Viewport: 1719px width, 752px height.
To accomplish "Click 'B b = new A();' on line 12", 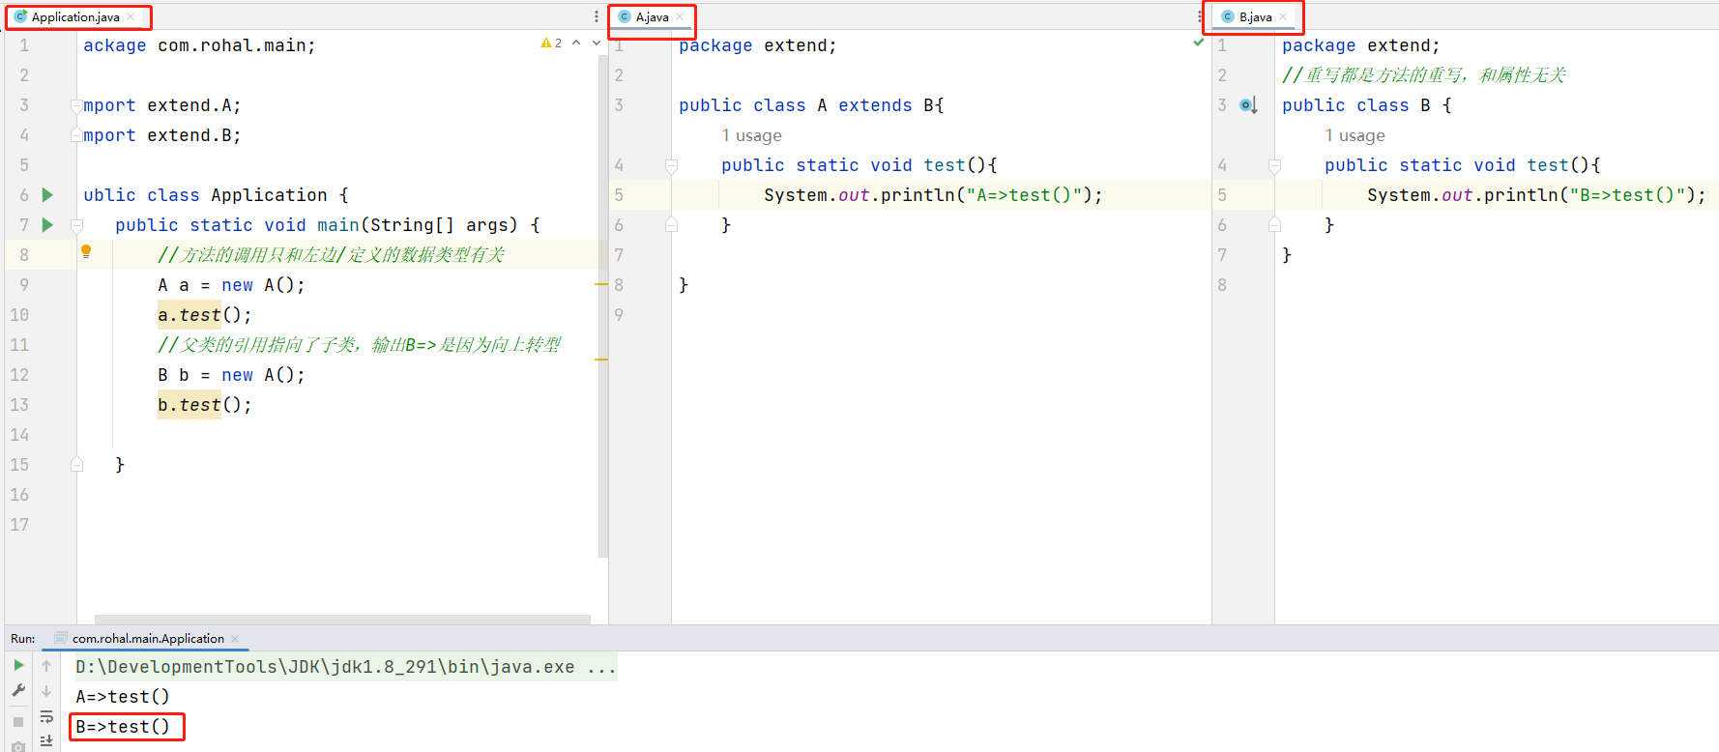I will tap(231, 375).
